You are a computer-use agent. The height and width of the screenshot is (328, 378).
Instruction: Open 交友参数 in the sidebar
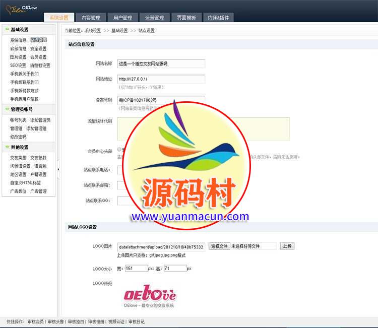(38, 158)
